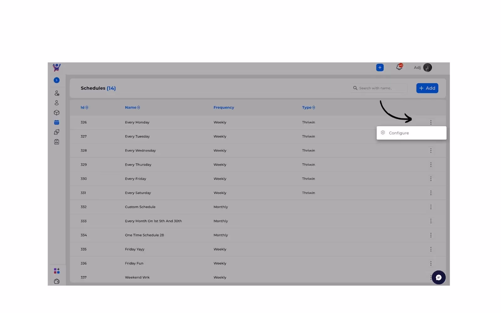Click the Add schedule button
The height and width of the screenshot is (313, 501).
pos(427,88)
